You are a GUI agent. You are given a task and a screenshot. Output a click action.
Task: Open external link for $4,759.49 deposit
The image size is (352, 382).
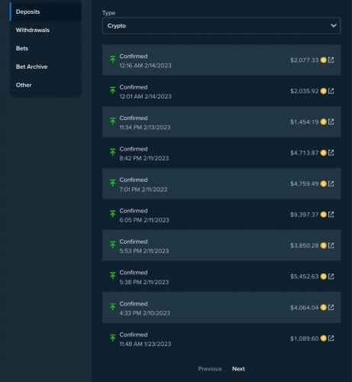click(x=331, y=183)
